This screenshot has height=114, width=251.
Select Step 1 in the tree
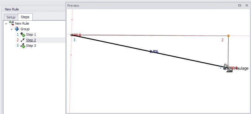click(x=31, y=35)
